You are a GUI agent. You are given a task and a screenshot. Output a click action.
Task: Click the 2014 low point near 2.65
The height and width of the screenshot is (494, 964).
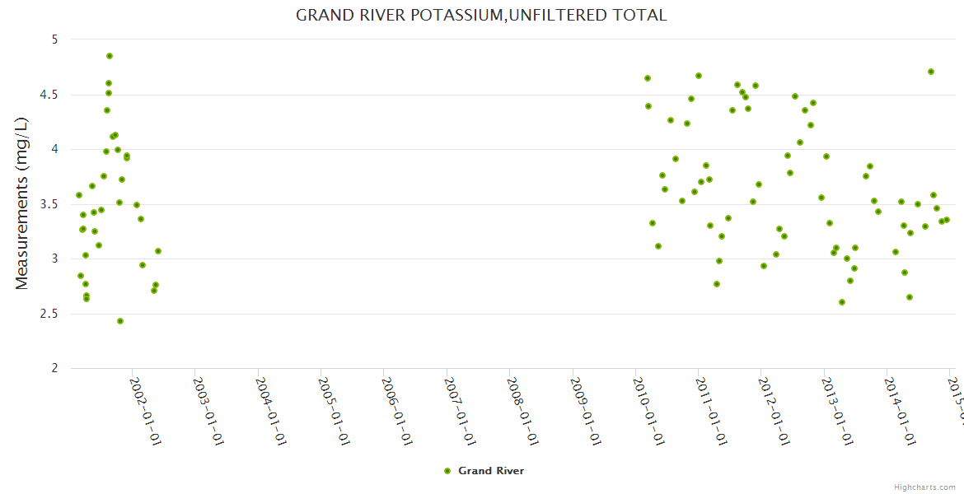(910, 297)
